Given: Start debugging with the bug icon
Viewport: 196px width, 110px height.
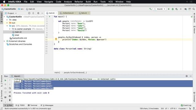Looking at the screenshot, I should [173, 9].
